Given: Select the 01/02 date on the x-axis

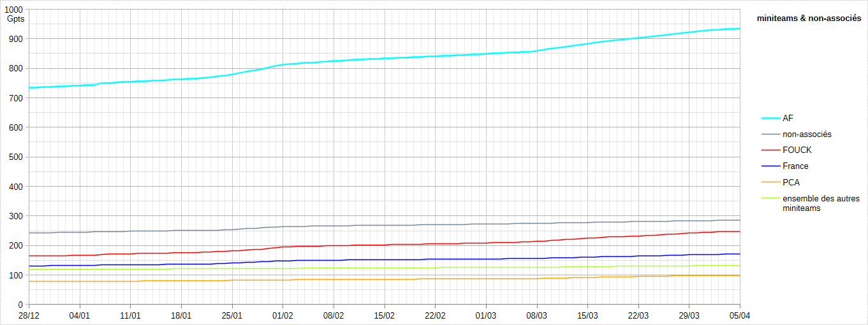Looking at the screenshot, I should pyautogui.click(x=283, y=315).
